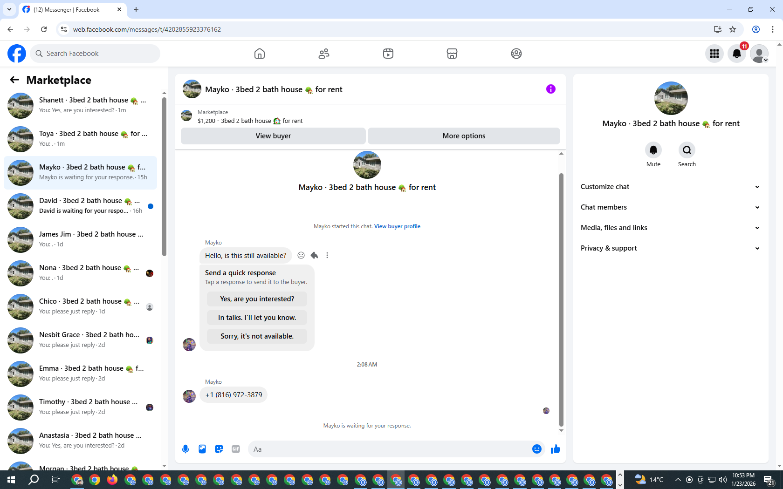Open the Facebook menu grid icon

714,54
